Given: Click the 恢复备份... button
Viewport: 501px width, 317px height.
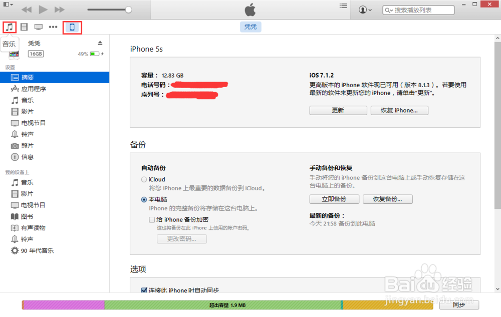Looking at the screenshot, I should coord(388,199).
